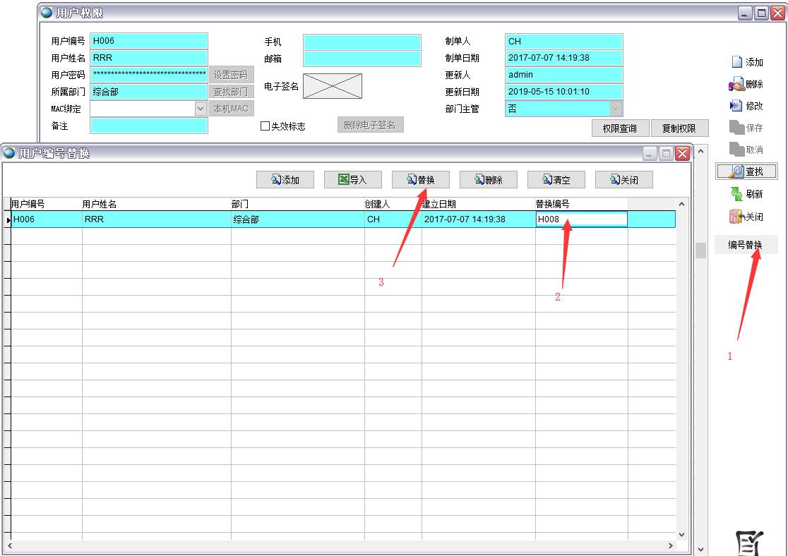
Task: Expand the 部门主管 dropdown
Action: (615, 109)
